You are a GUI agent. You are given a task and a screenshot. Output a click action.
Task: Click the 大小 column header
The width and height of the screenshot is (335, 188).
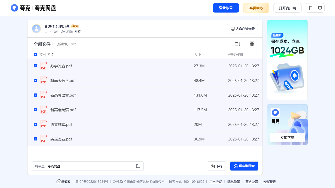(x=197, y=55)
